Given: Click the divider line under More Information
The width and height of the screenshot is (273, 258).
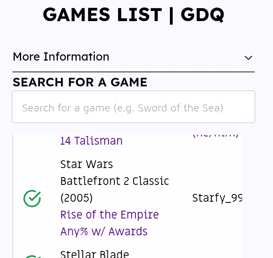Looking at the screenshot, I should pyautogui.click(x=134, y=72).
